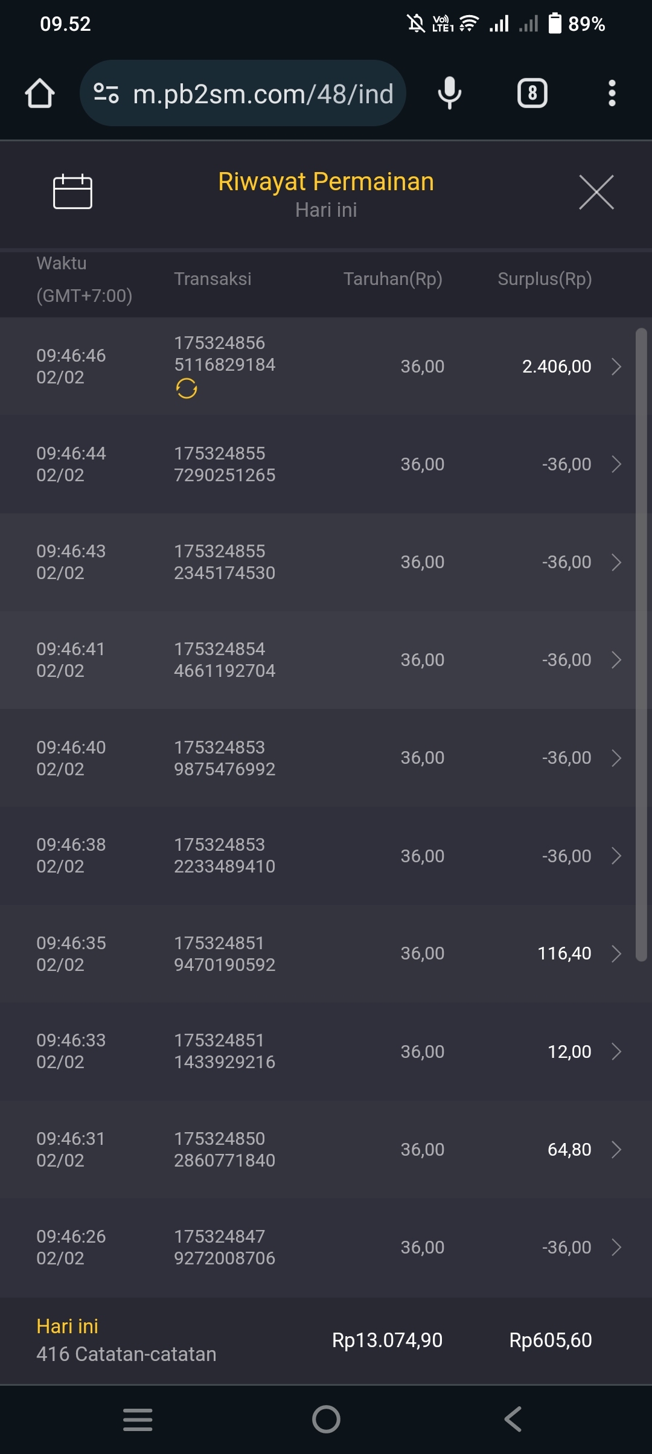Open the browser three-dot menu

click(x=612, y=94)
